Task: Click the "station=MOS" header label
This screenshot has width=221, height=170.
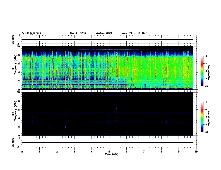Action: (104, 33)
